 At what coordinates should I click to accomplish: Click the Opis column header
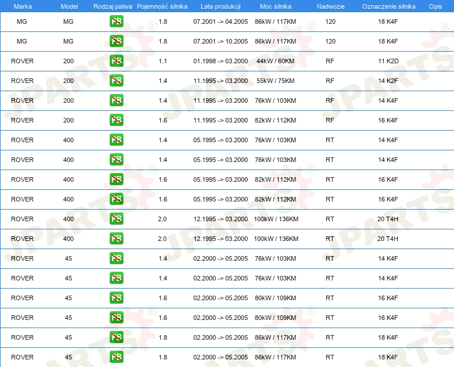(x=435, y=6)
